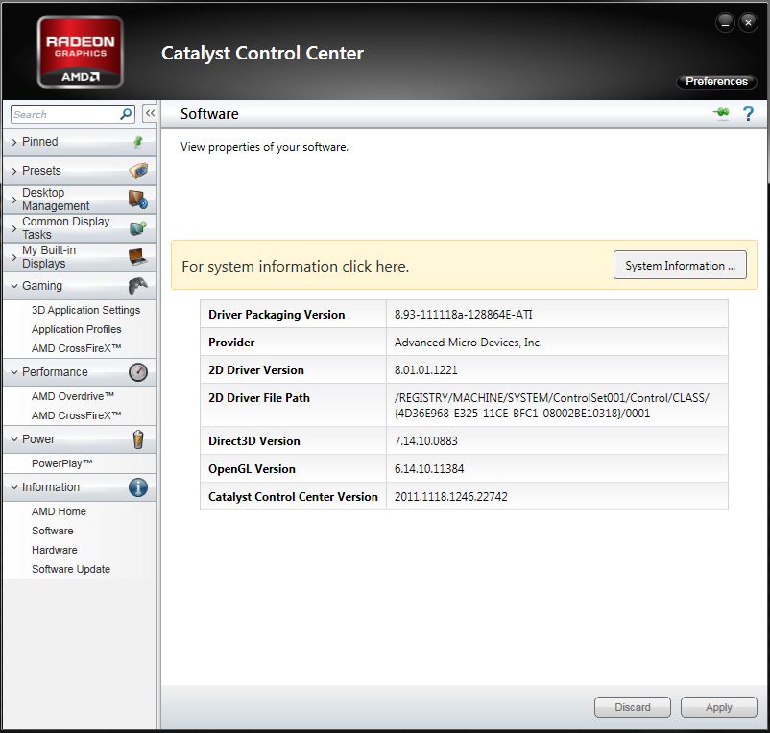Collapse the Information section chevron
770x733 pixels.
pos(14,487)
